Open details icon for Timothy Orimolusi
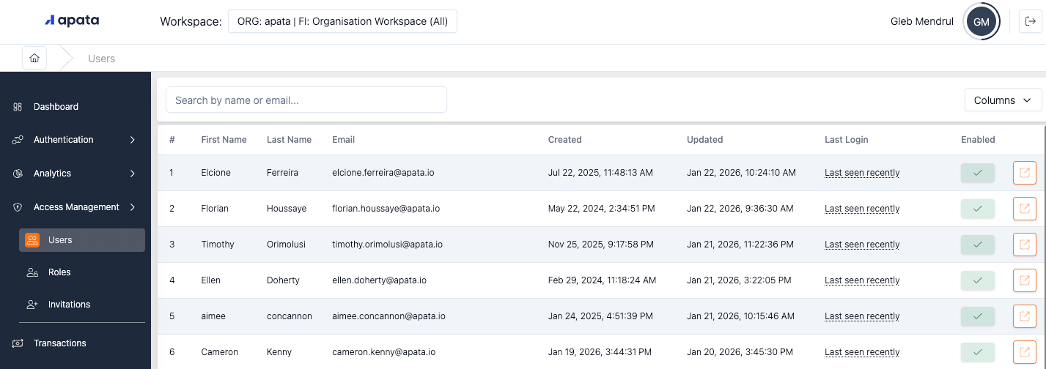This screenshot has width=1046, height=369. pos(1024,245)
